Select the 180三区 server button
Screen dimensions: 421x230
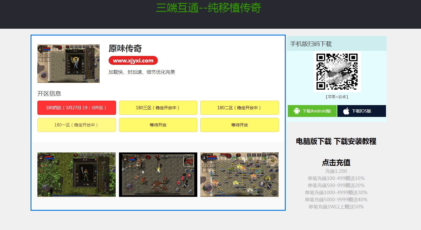pos(158,108)
